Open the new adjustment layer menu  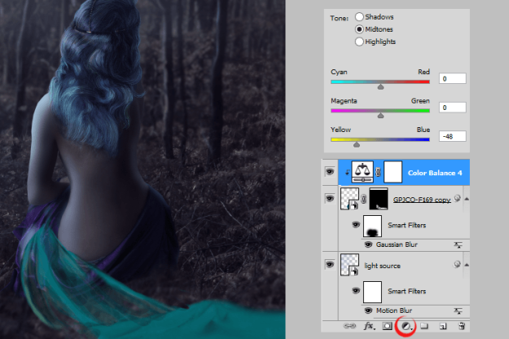[x=406, y=326]
